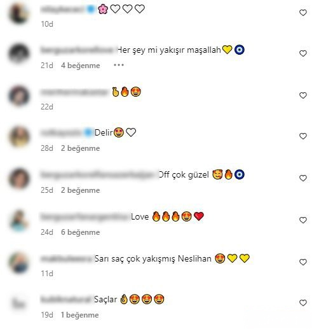Open avatar of the 'Delir' commenter
Image resolution: width=312 pixels, height=329 pixels.
[19, 137]
